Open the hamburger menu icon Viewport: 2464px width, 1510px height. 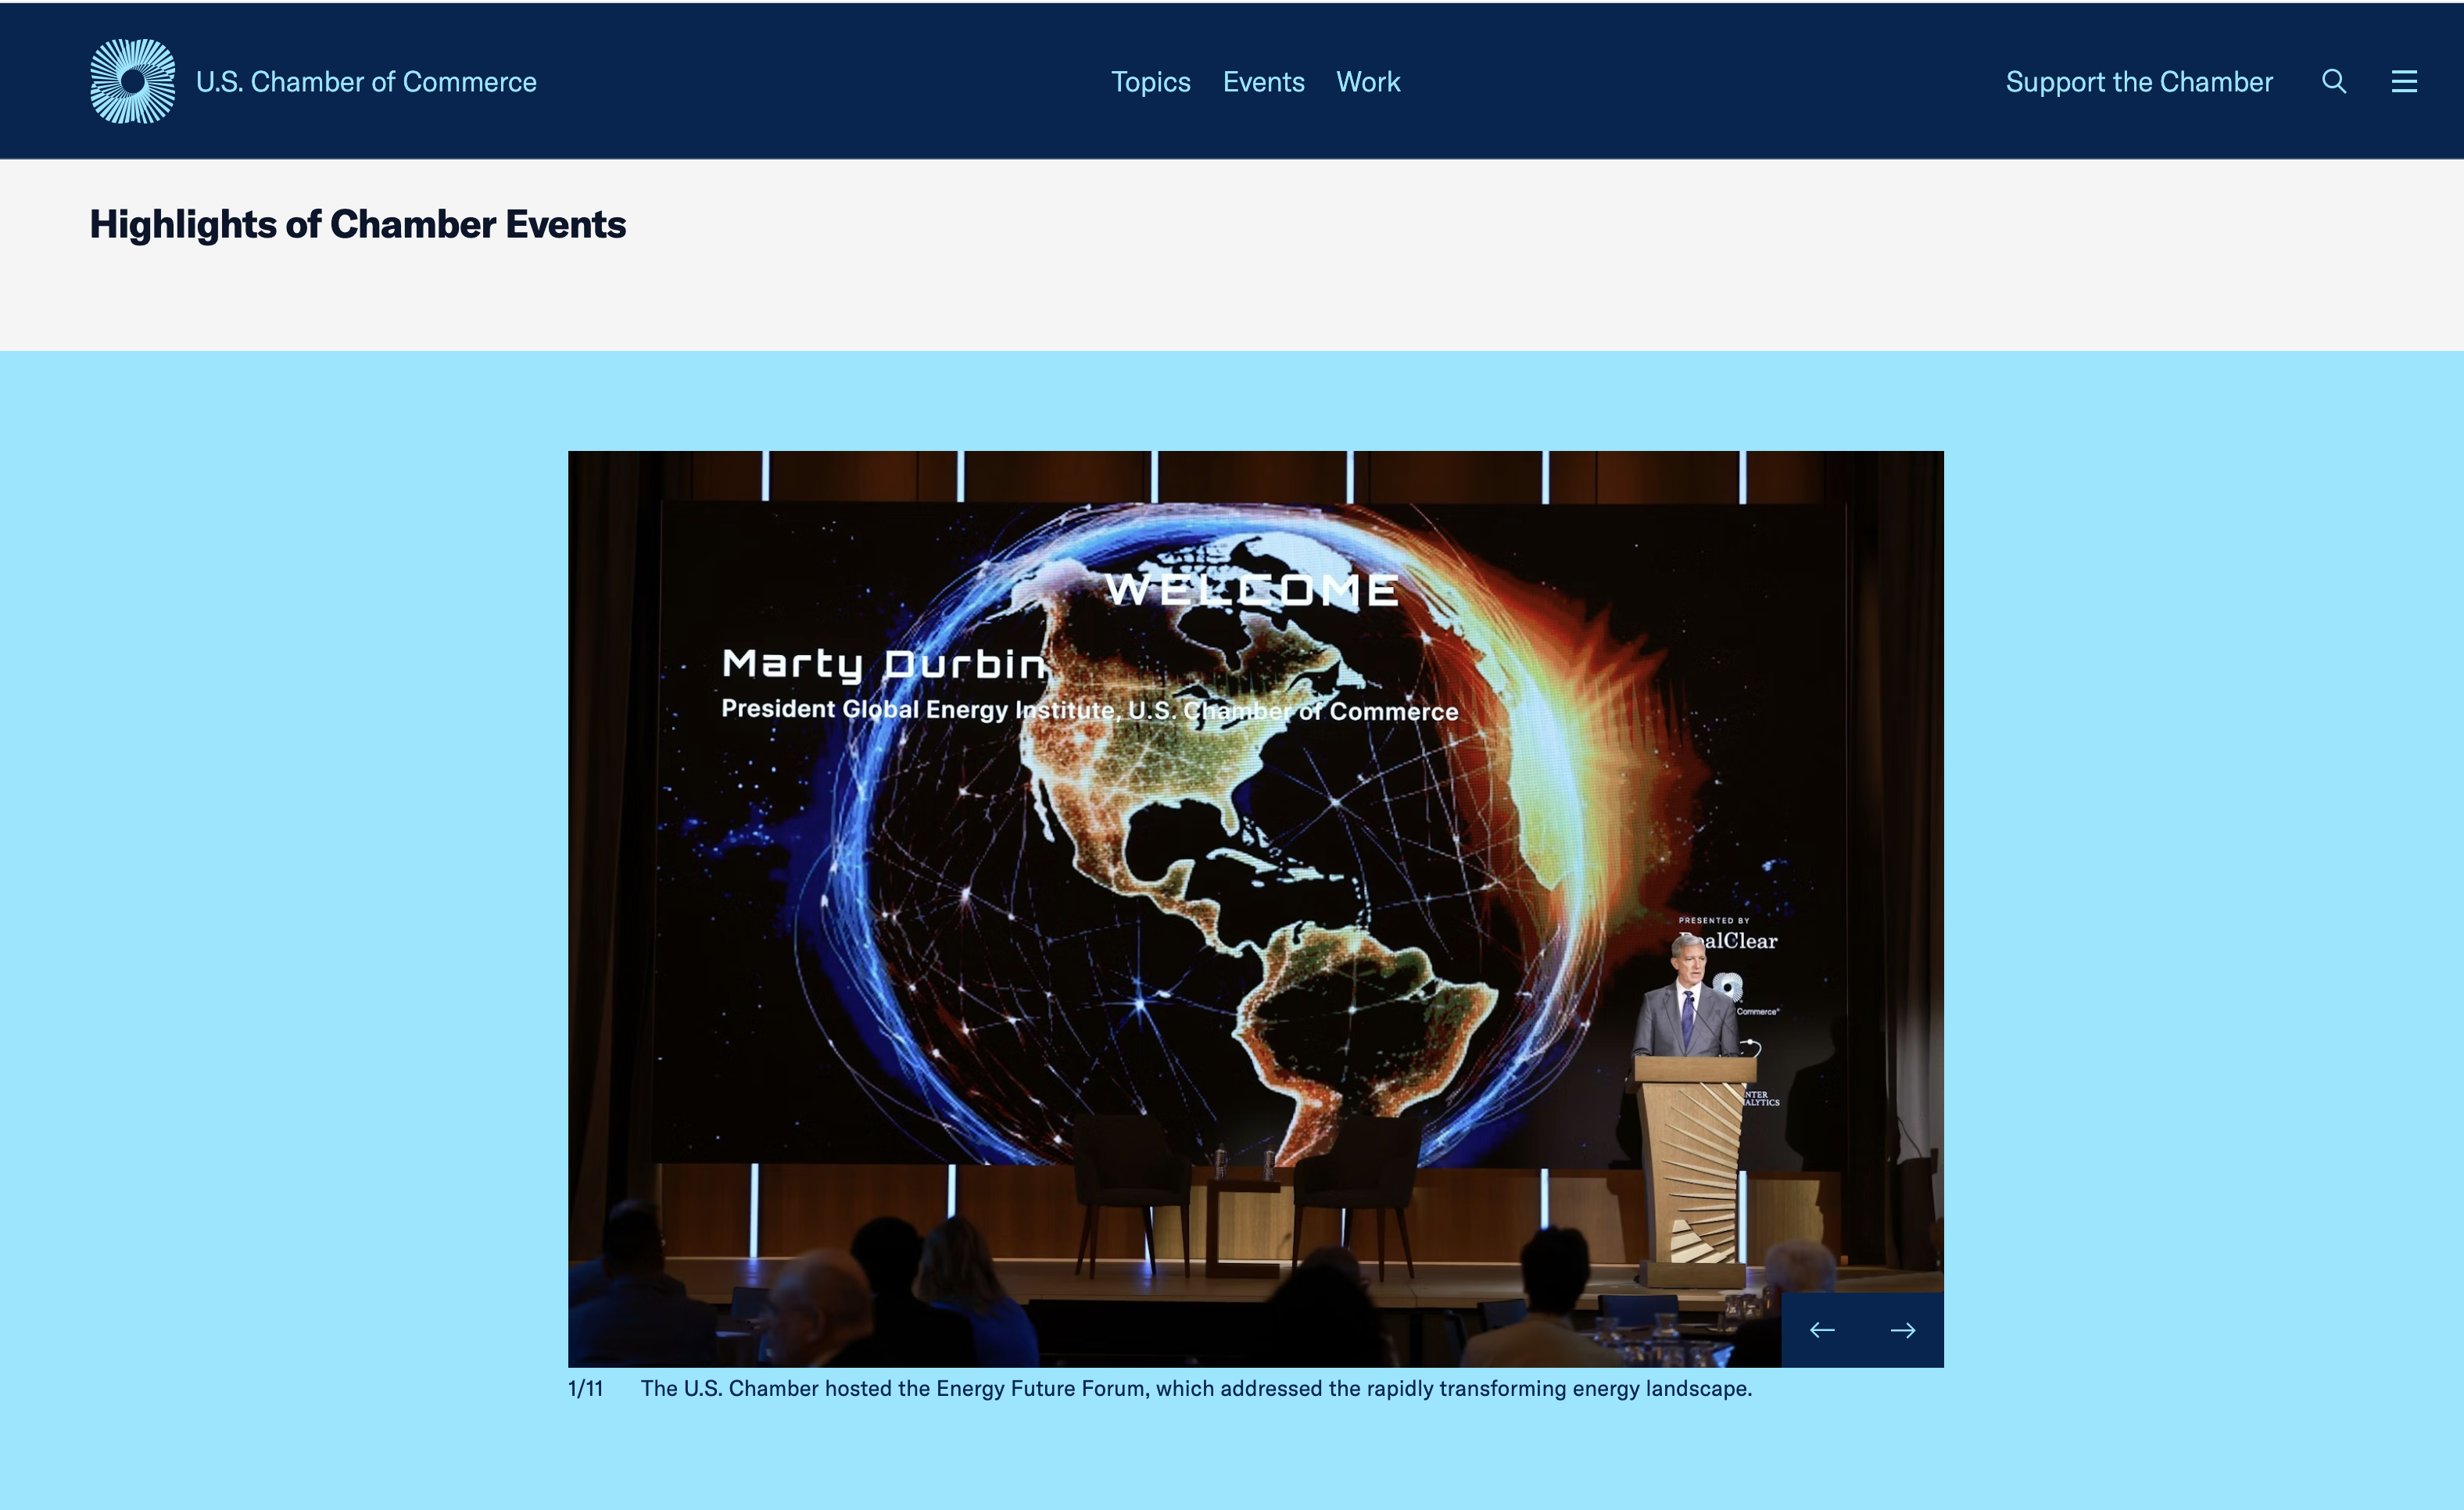click(x=2404, y=81)
